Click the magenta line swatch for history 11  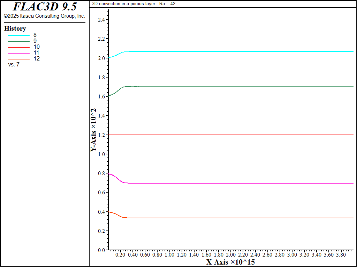19,53
